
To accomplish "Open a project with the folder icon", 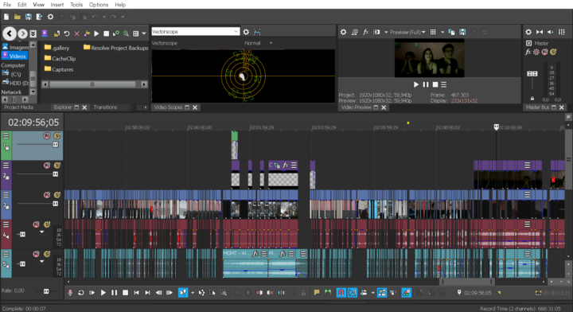I will [x=18, y=17].
